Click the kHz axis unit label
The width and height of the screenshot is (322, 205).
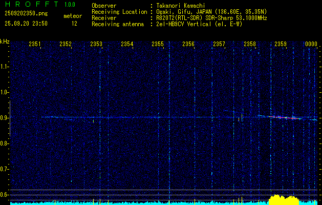tap(5, 42)
